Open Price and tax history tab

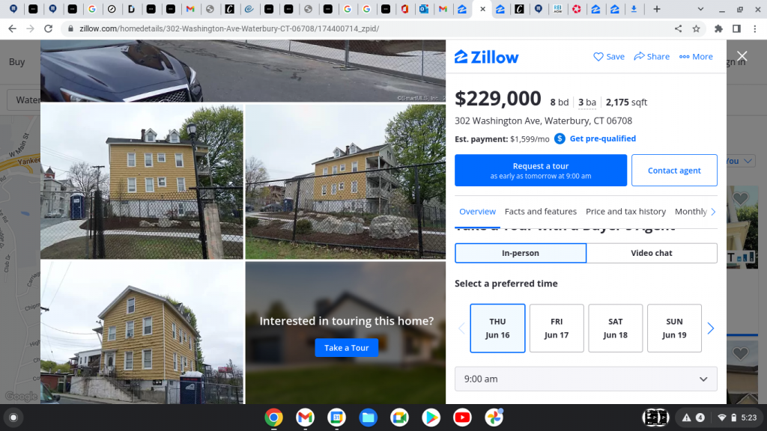(625, 212)
